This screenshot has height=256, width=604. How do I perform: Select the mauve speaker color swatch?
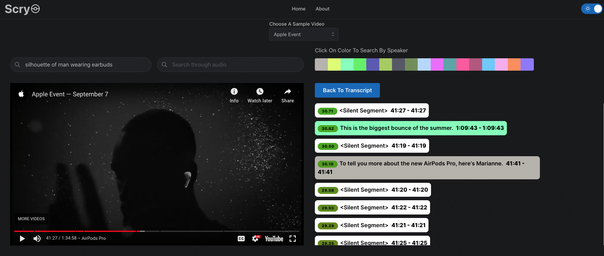(x=475, y=64)
